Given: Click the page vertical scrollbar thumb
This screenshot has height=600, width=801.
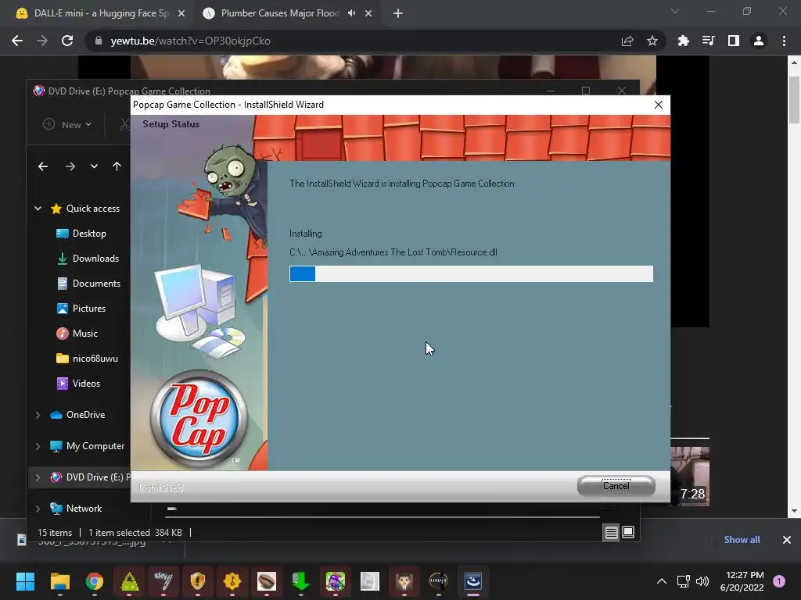Looking at the screenshot, I should (794, 99).
